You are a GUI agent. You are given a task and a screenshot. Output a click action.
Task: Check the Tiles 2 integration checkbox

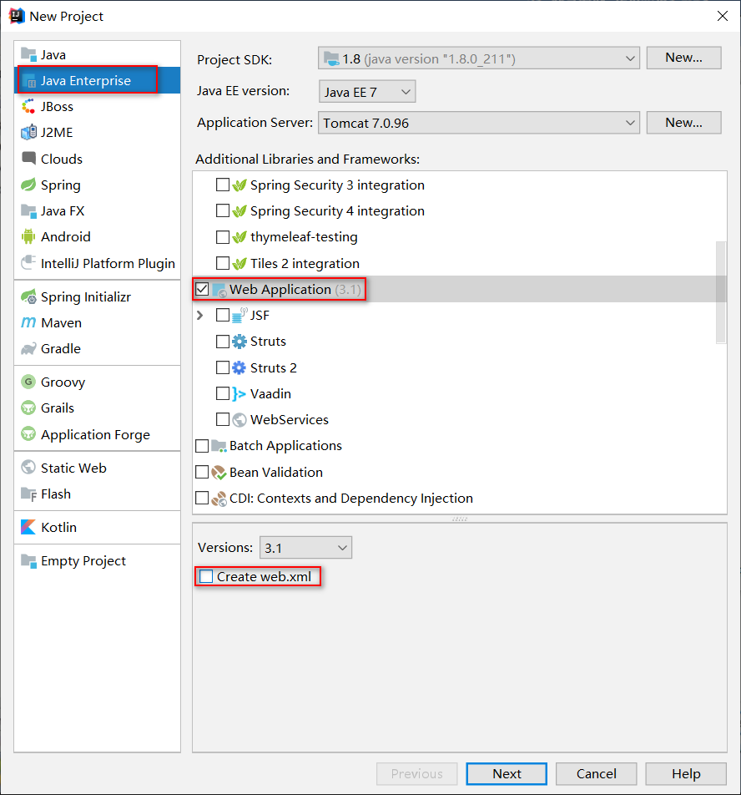click(222, 263)
